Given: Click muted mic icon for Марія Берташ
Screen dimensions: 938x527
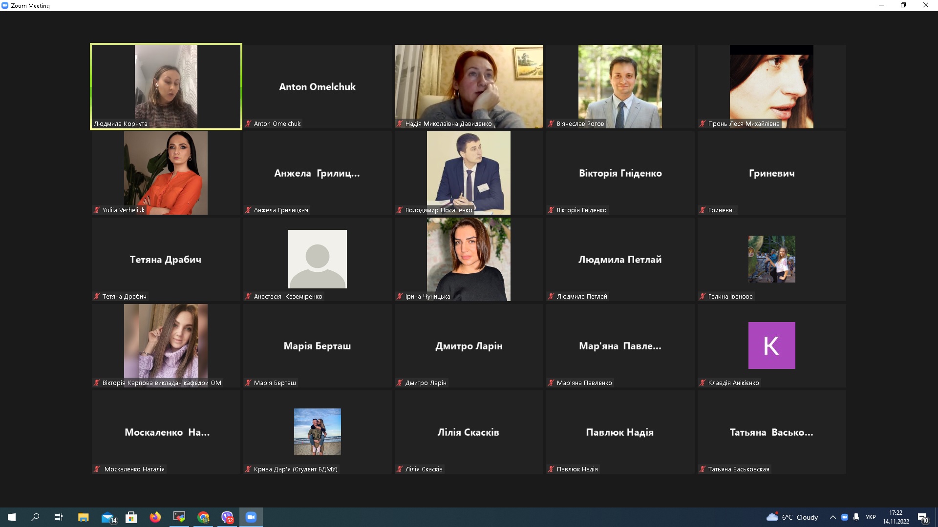Looking at the screenshot, I should point(248,383).
